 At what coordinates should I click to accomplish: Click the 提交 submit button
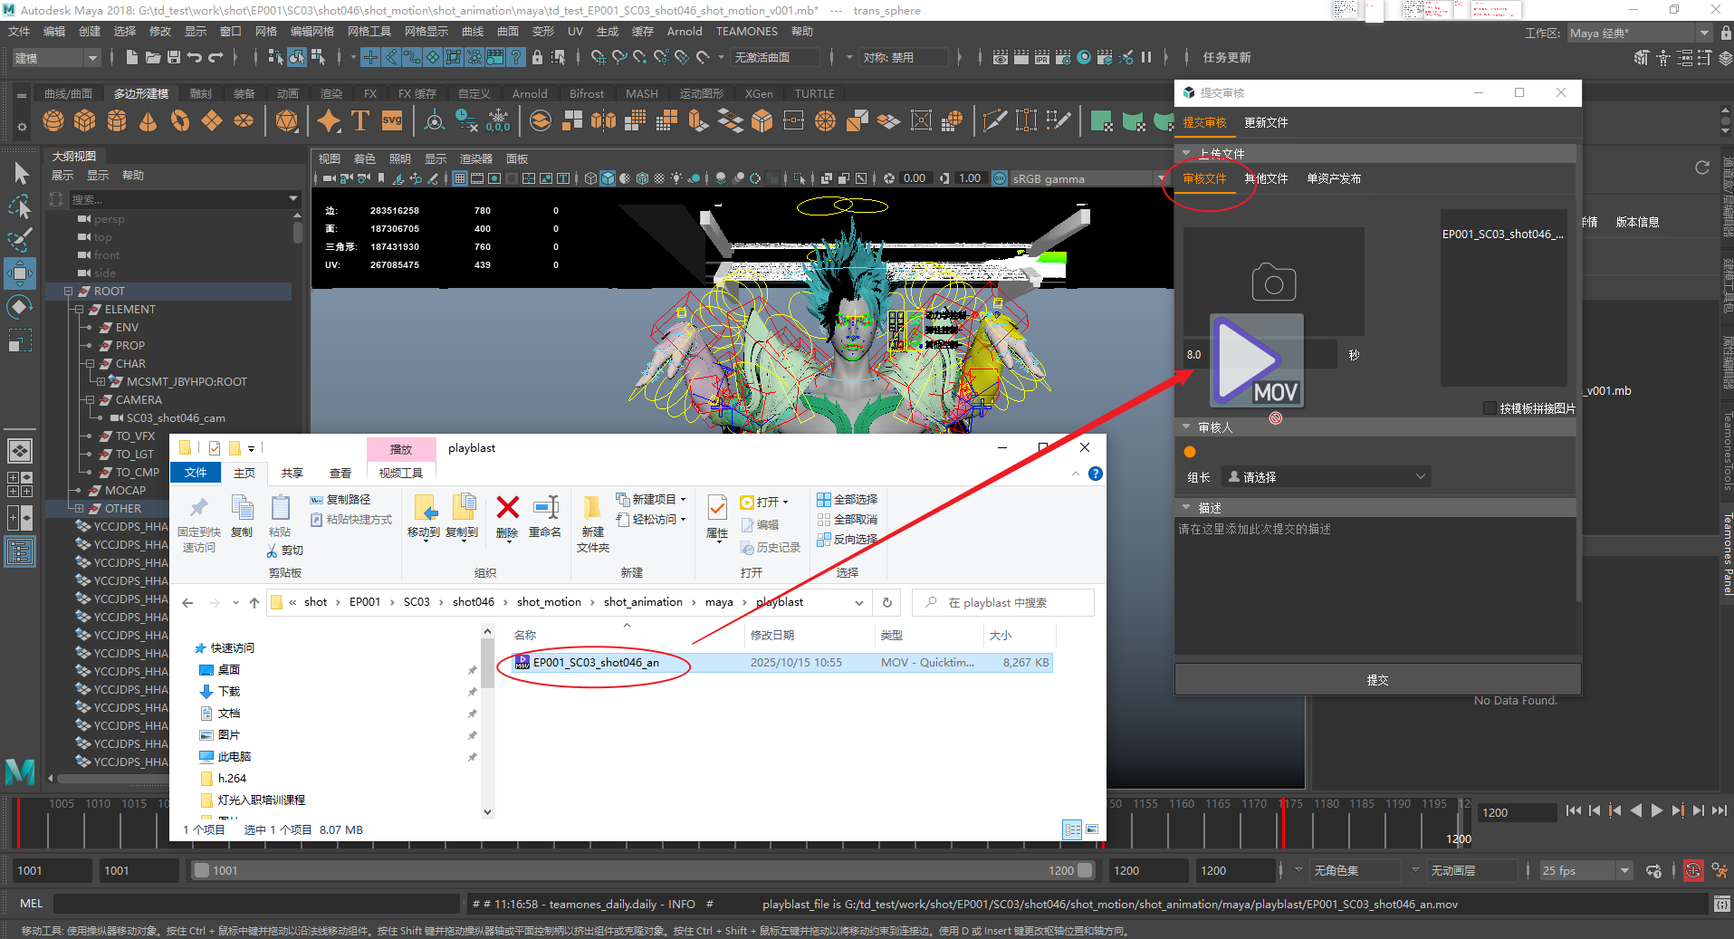click(x=1376, y=680)
